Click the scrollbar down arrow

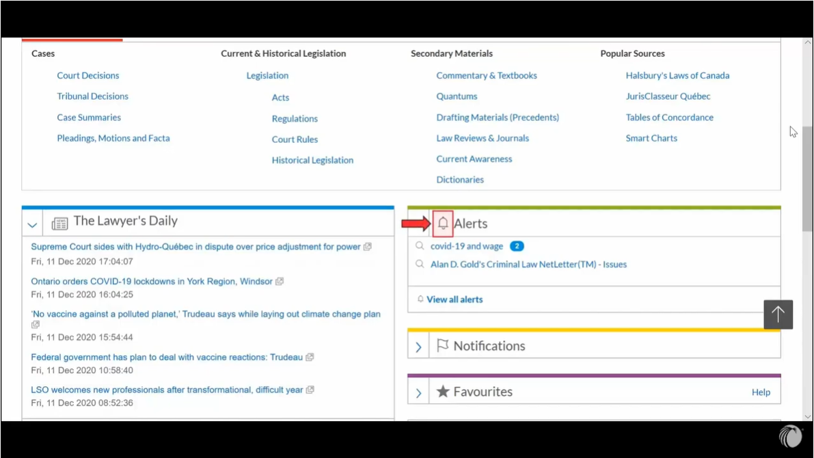[x=807, y=416]
